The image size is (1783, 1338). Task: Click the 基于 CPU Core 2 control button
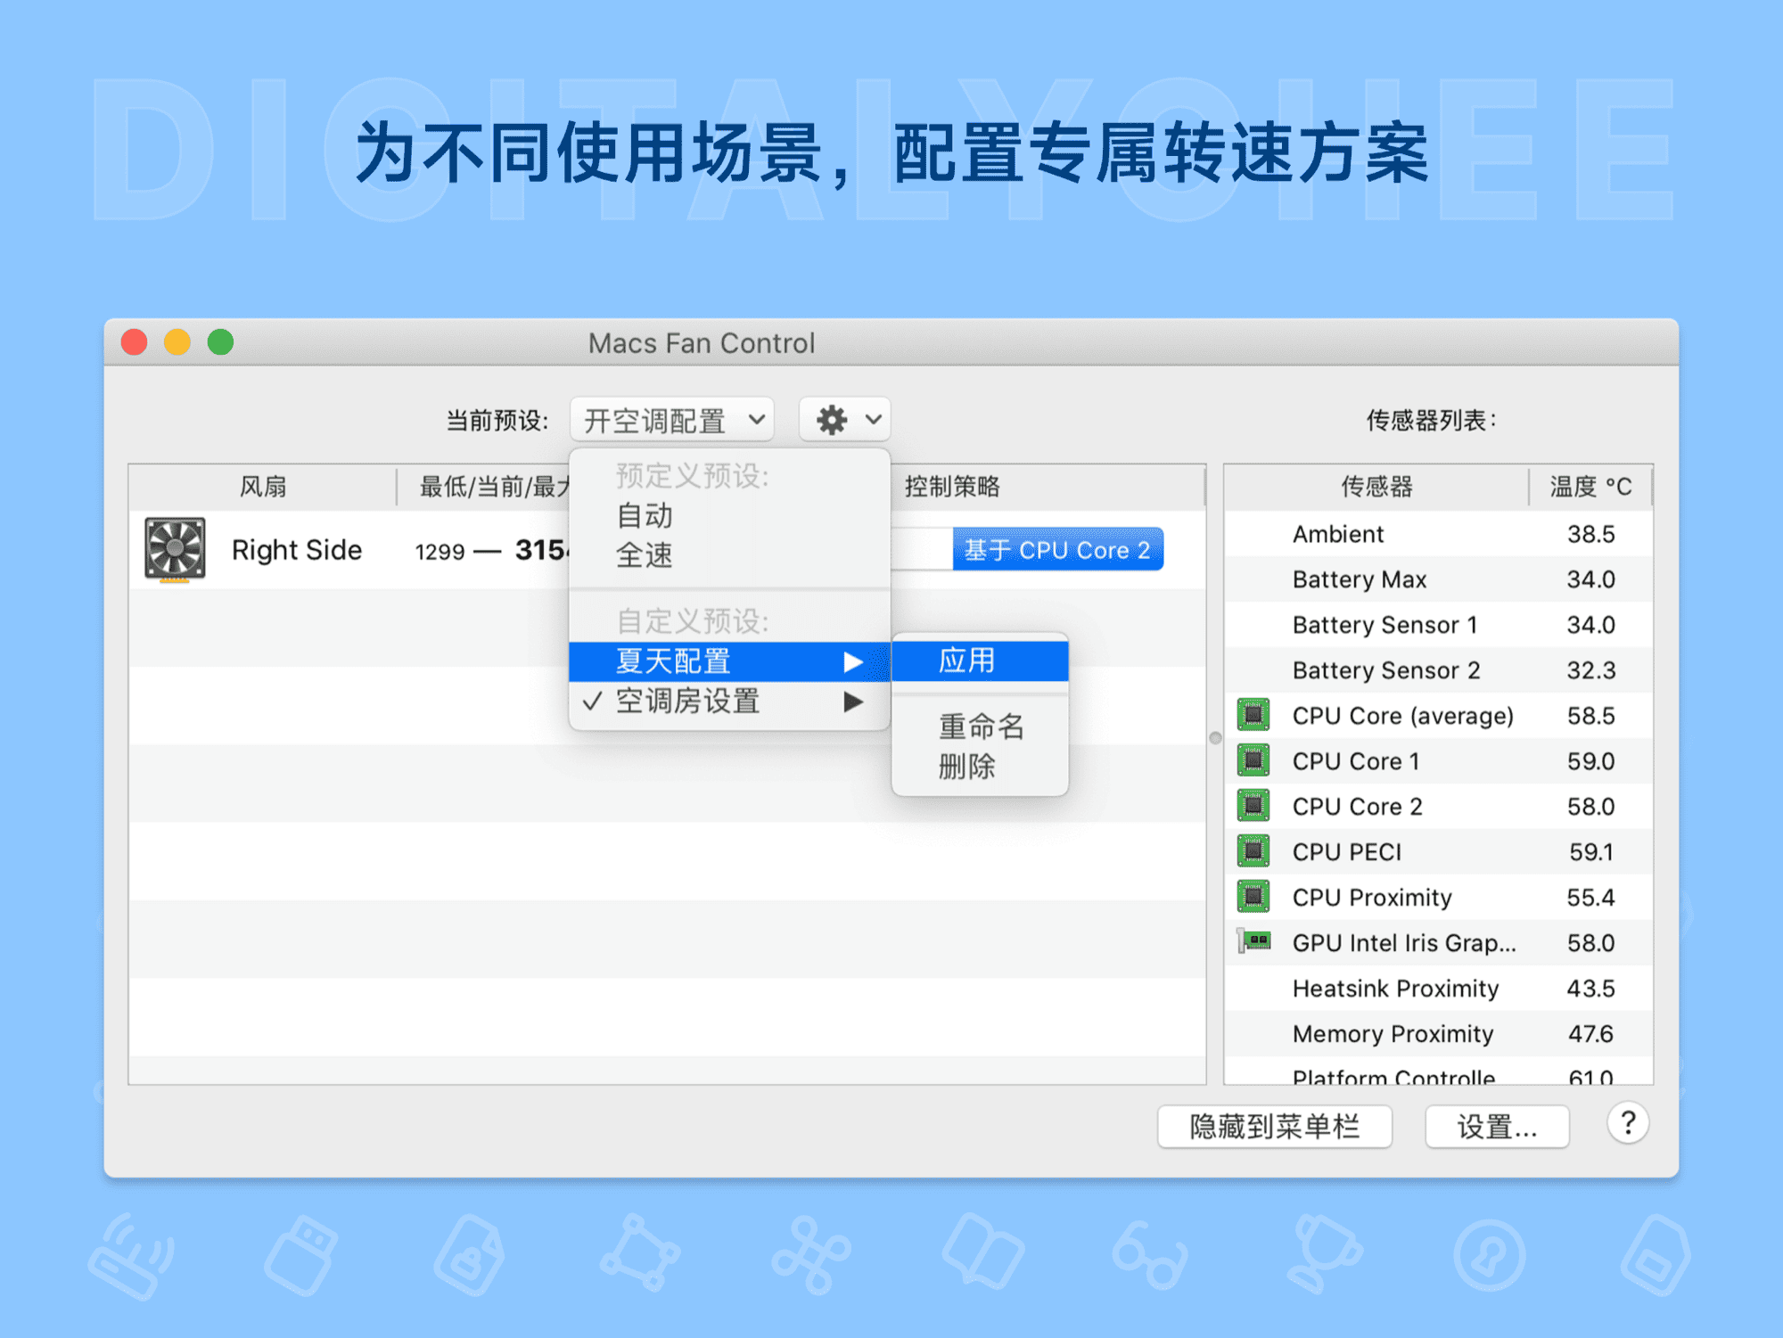tap(1058, 550)
